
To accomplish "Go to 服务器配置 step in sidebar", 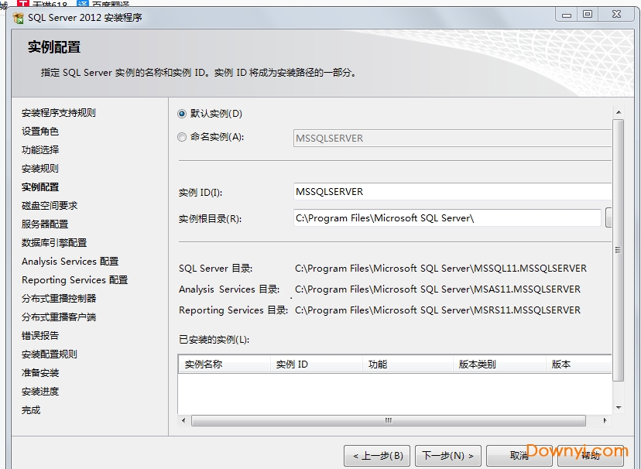I will tap(45, 224).
